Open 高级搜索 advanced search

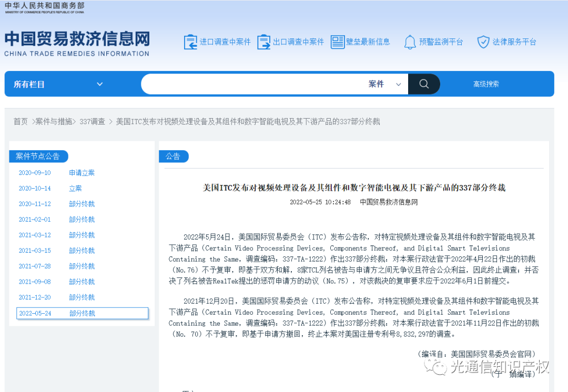coord(486,84)
